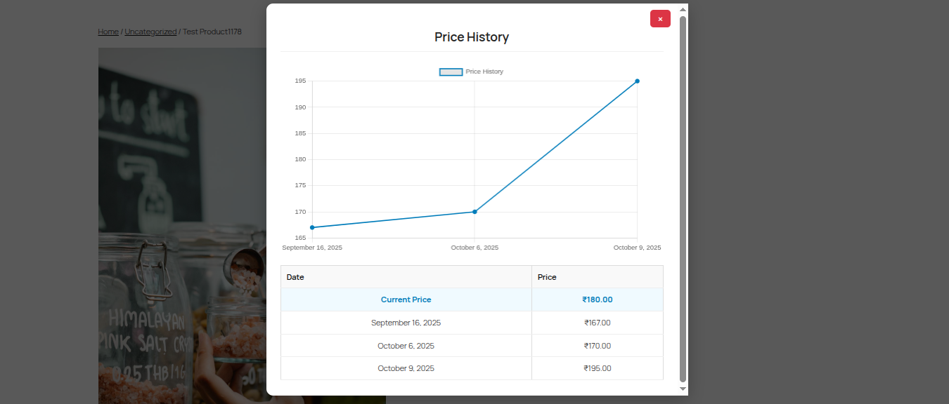Viewport: 949px width, 404px height.
Task: Click the September 16 data point on the chart
Action: tap(314, 227)
